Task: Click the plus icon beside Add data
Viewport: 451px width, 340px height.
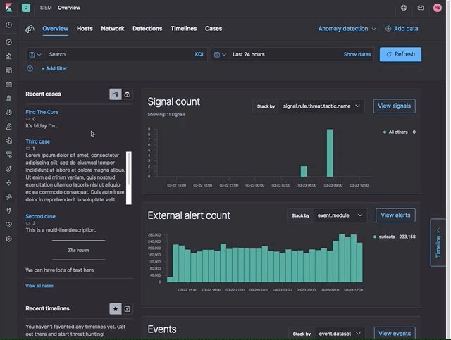Action: pyautogui.click(x=388, y=29)
